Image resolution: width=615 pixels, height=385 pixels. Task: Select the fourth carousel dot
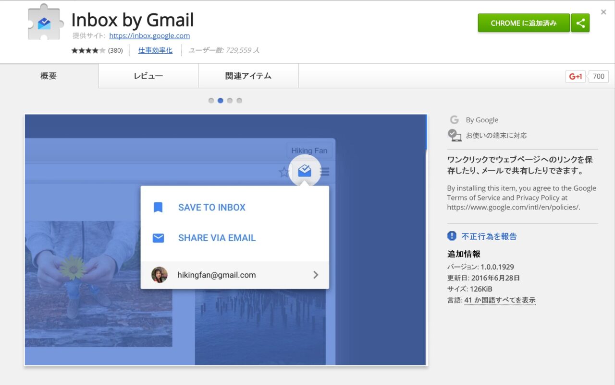click(239, 101)
